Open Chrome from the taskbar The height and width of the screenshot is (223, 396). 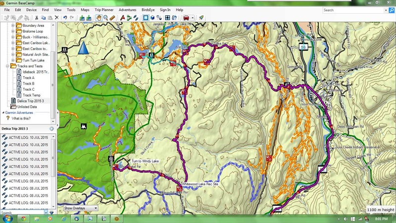(x=23, y=219)
